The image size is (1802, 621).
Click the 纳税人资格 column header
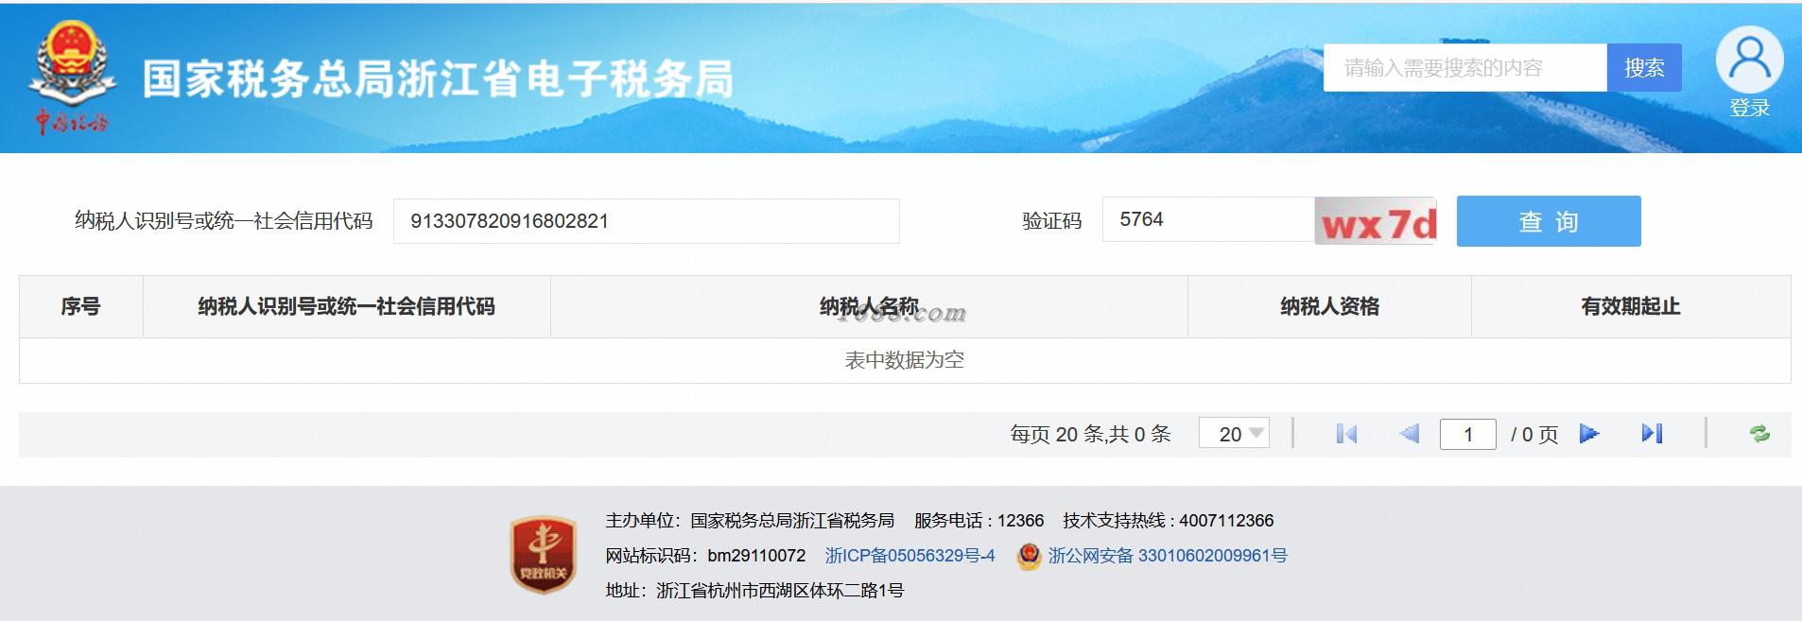click(1329, 306)
